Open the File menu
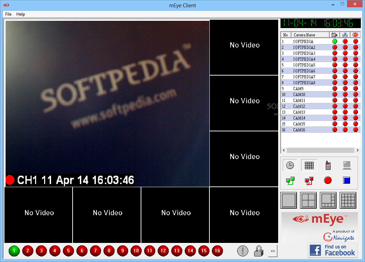Image resolution: width=365 pixels, height=262 pixels. click(x=8, y=14)
